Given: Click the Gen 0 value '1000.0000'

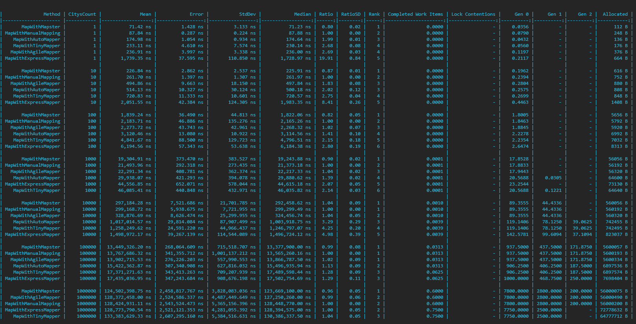Looking at the screenshot, I should click(516, 278).
